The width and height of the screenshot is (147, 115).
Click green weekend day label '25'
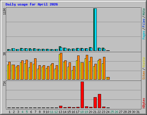[112, 112]
